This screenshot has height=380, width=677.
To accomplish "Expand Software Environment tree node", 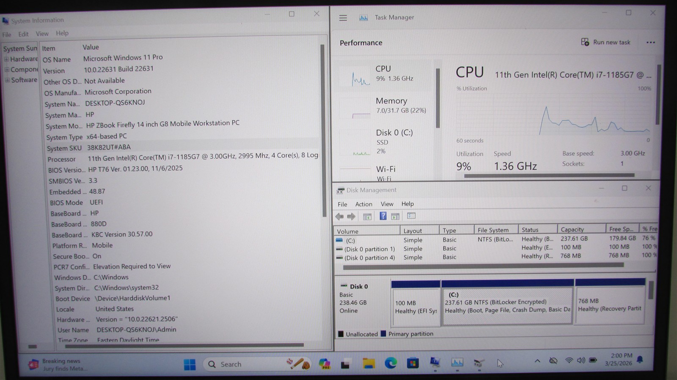I will click(x=7, y=80).
